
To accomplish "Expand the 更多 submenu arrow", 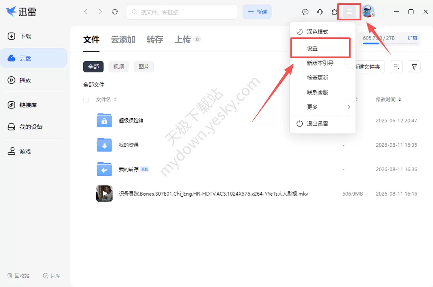I will pos(349,107).
